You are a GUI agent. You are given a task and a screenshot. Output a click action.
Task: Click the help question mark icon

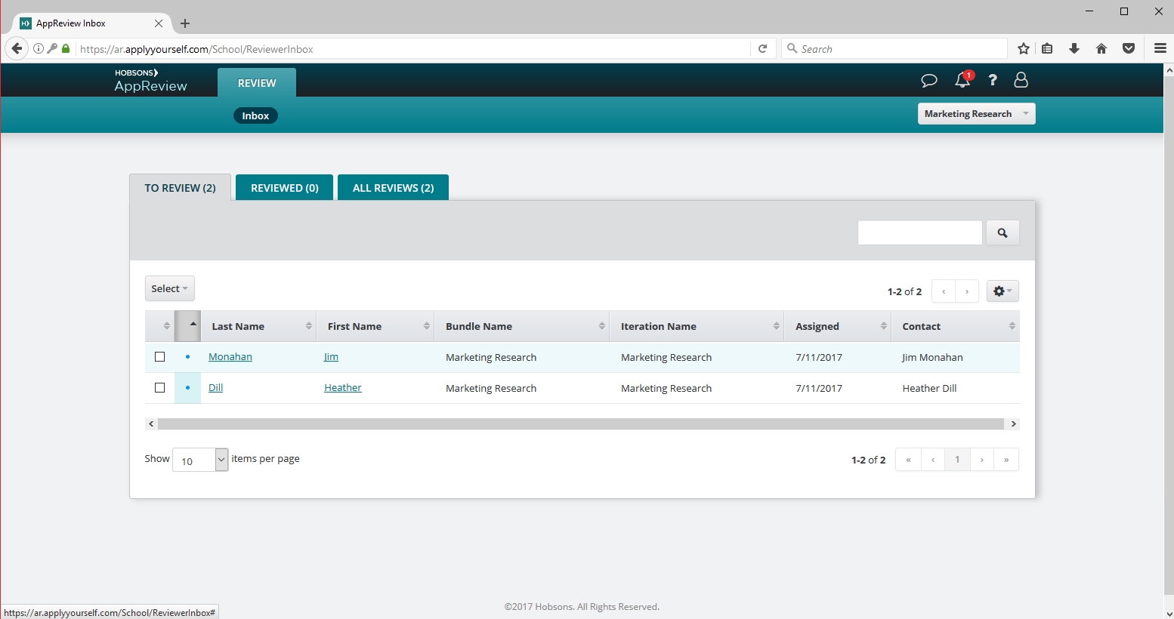993,80
